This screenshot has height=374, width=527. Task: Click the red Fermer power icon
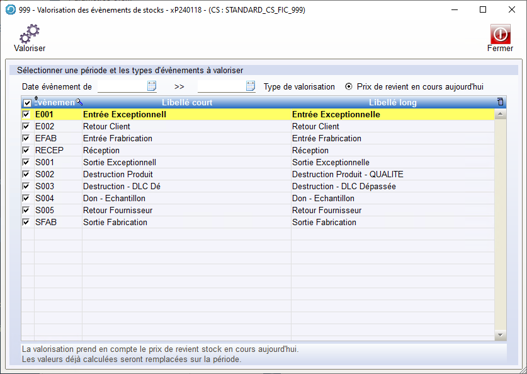click(x=500, y=34)
